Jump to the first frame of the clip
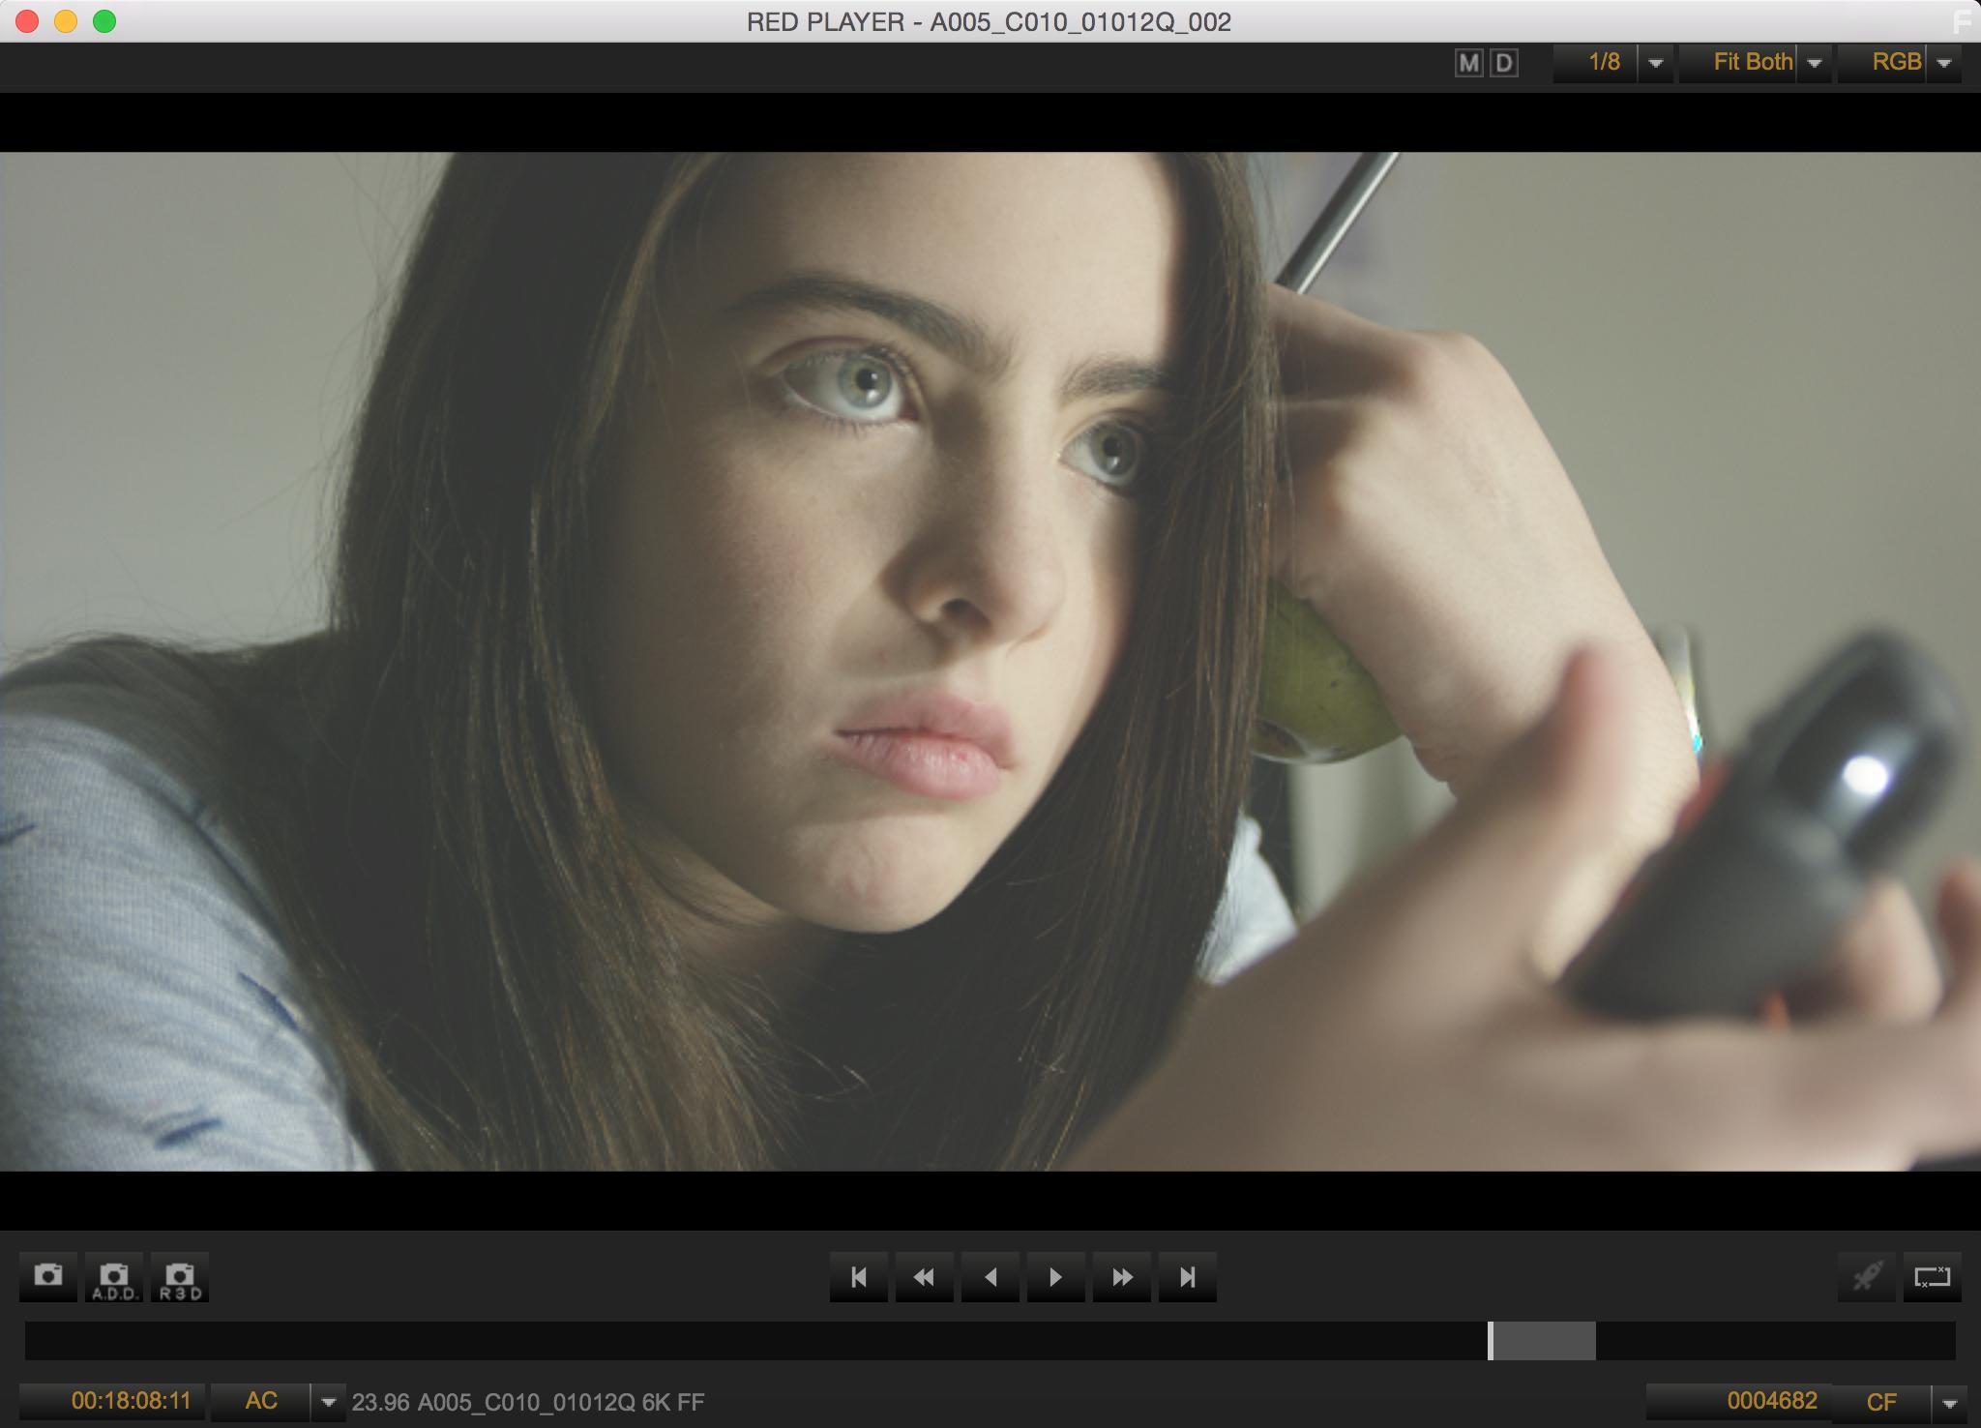This screenshot has width=1981, height=1428. click(x=859, y=1277)
